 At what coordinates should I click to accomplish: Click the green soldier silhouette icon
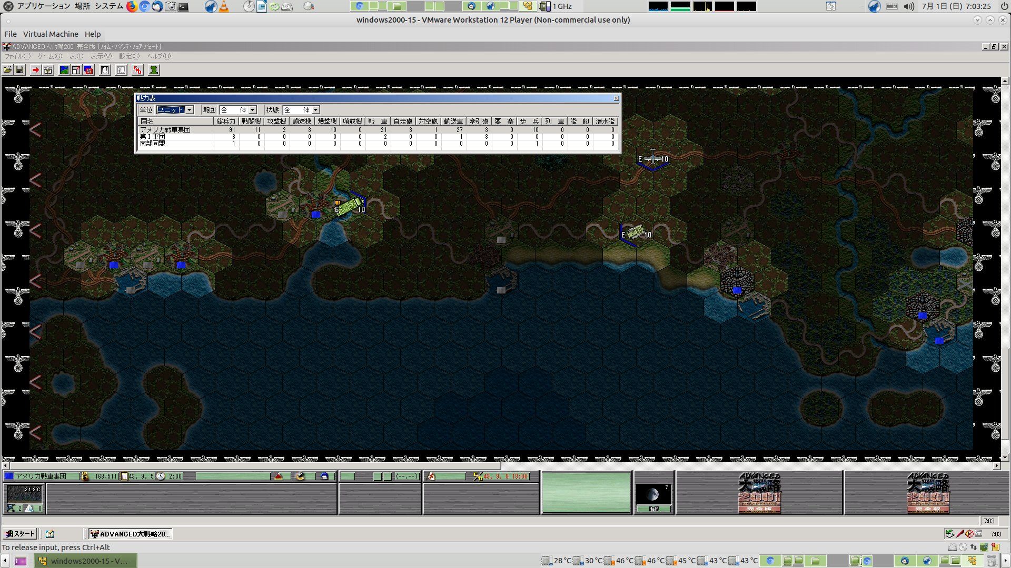[x=154, y=70]
